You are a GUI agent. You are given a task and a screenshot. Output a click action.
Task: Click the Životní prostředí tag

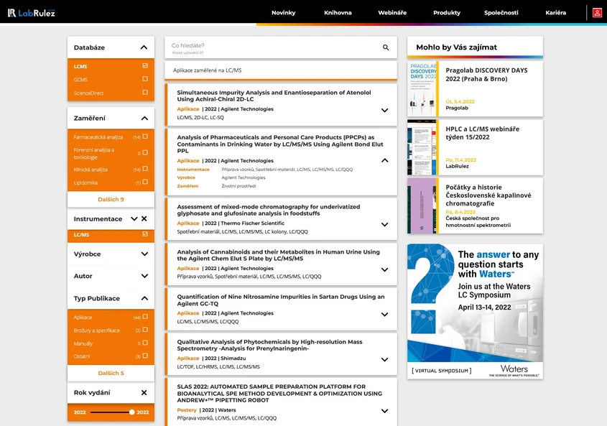pyautogui.click(x=238, y=186)
